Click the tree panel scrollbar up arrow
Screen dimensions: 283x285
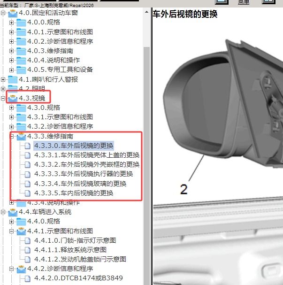click(x=146, y=12)
